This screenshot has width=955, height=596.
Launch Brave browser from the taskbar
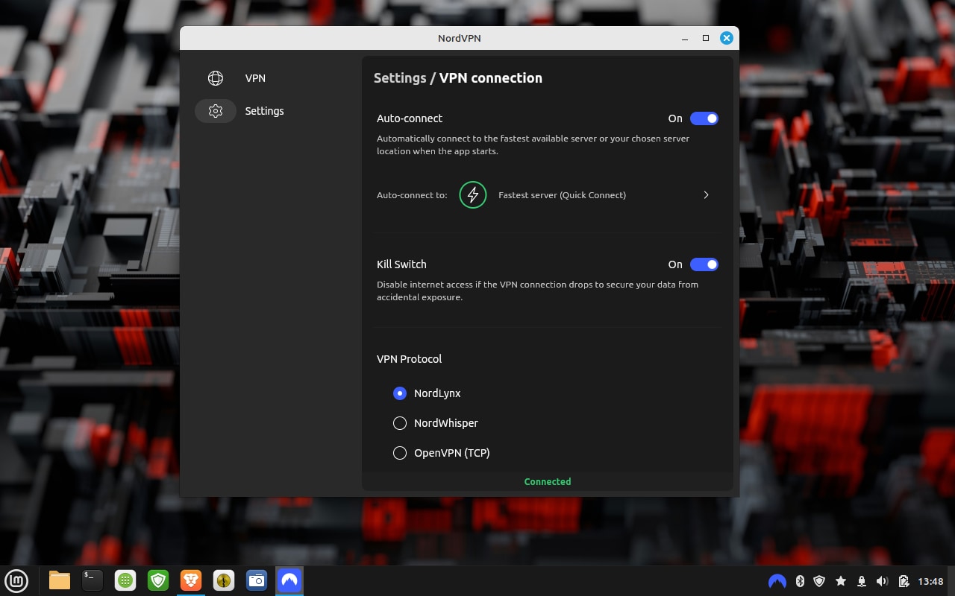191,580
